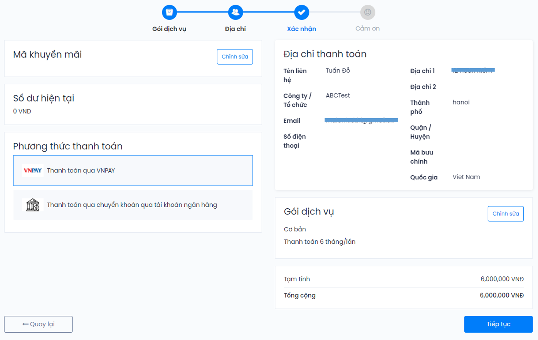Select the Xác nhận step label
Screen dimensions: 538x340
pos(301,29)
